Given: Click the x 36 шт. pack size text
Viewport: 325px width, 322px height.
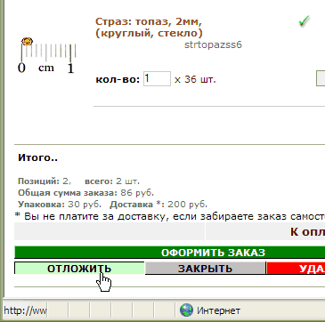Looking at the screenshot, I should coord(195,79).
